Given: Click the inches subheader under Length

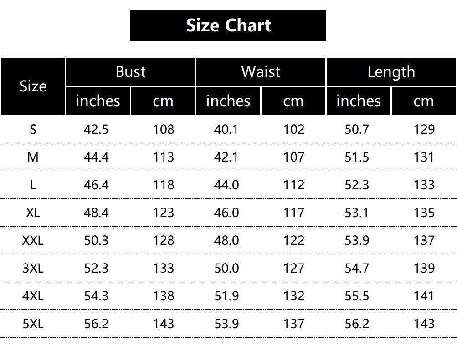Looking at the screenshot, I should (358, 101).
